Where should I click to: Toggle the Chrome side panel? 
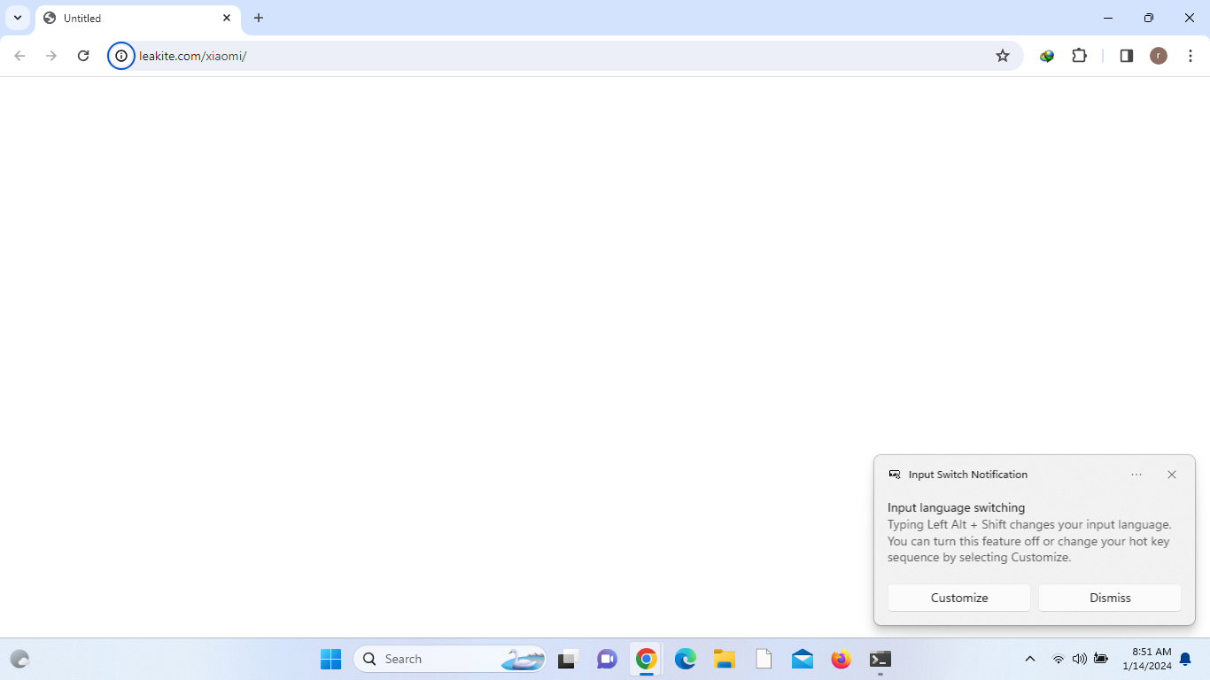point(1127,56)
